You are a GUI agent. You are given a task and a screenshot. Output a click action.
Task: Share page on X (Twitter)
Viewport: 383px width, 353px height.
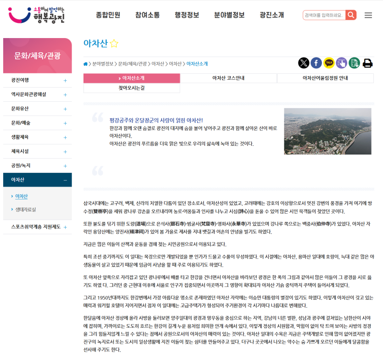tap(304, 63)
